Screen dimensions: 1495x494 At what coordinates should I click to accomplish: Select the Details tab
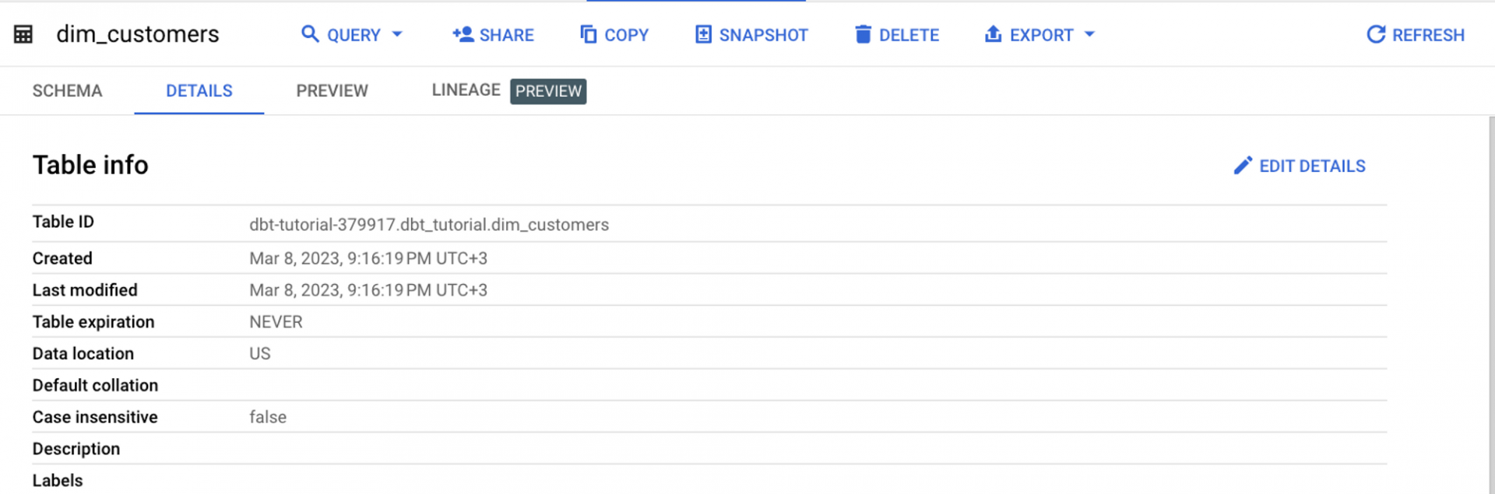199,91
